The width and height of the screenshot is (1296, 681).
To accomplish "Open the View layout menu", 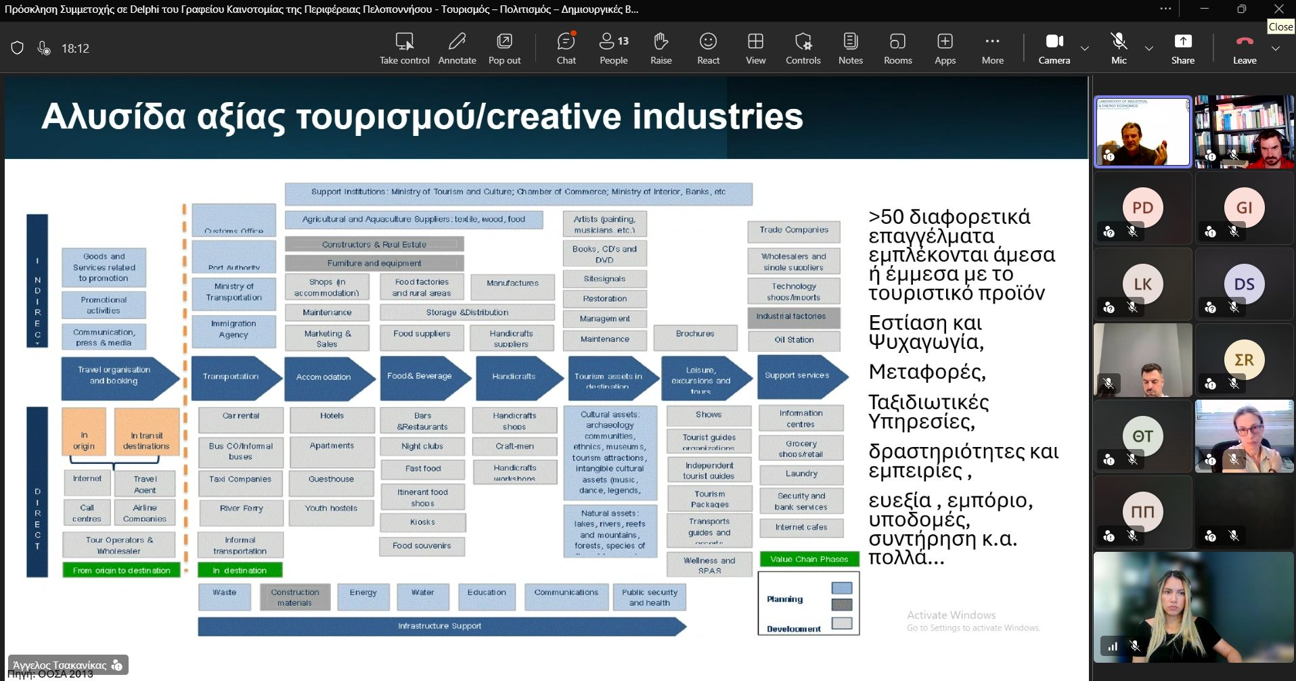I will [755, 48].
